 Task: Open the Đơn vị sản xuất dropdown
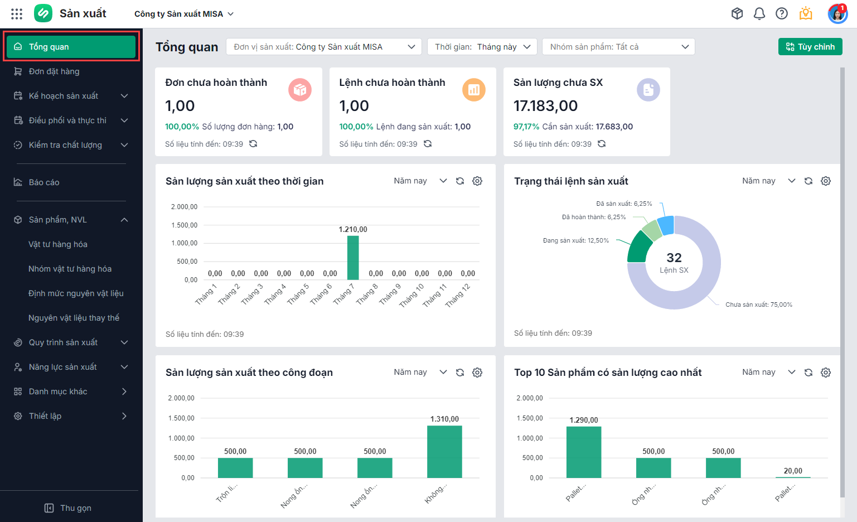[324, 47]
